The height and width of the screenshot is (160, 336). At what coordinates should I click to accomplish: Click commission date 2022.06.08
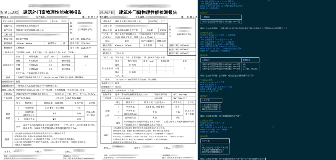click(x=185, y=45)
